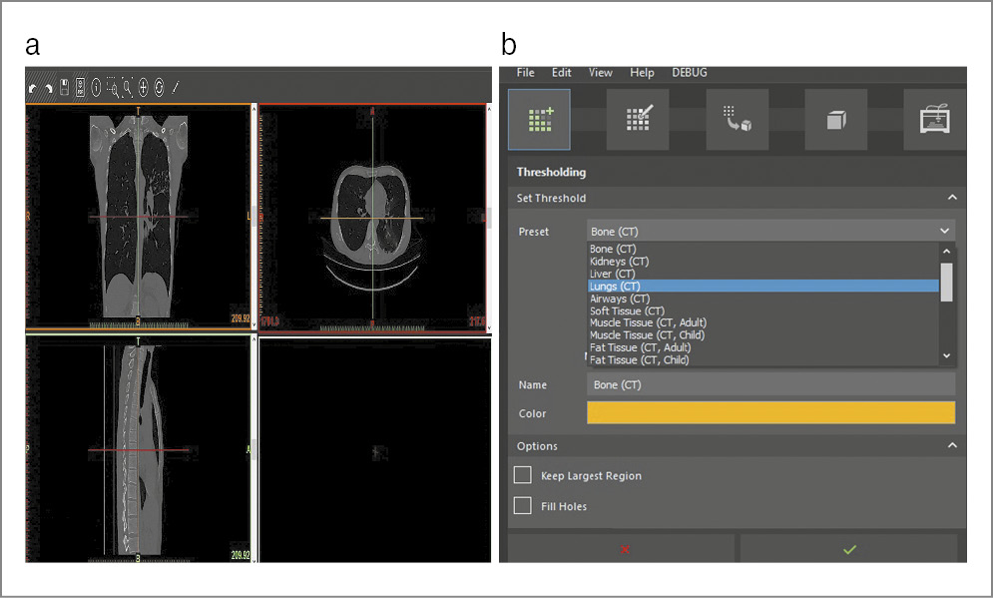The width and height of the screenshot is (993, 598).
Task: Click the undo arrow icon
Action: (x=32, y=88)
